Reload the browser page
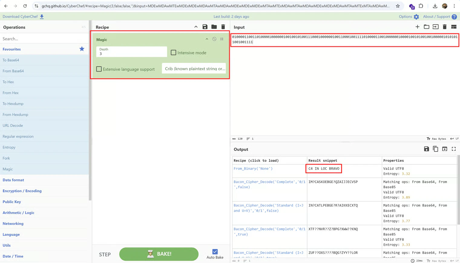Image resolution: width=460 pixels, height=263 pixels. point(25,6)
